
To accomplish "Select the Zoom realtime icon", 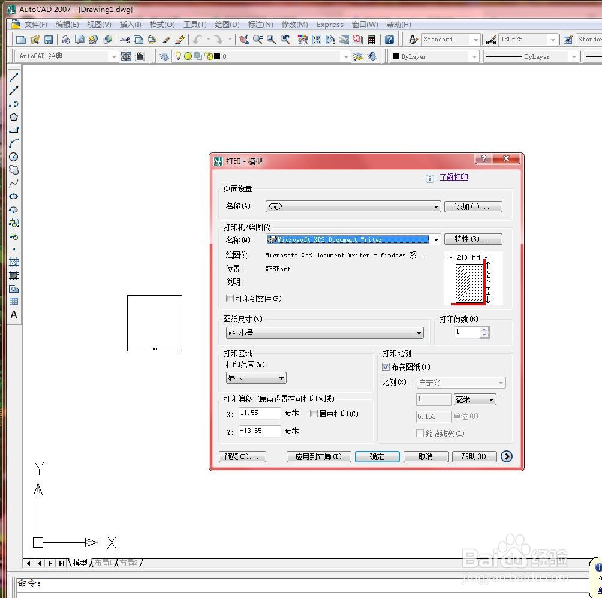I will click(x=258, y=40).
